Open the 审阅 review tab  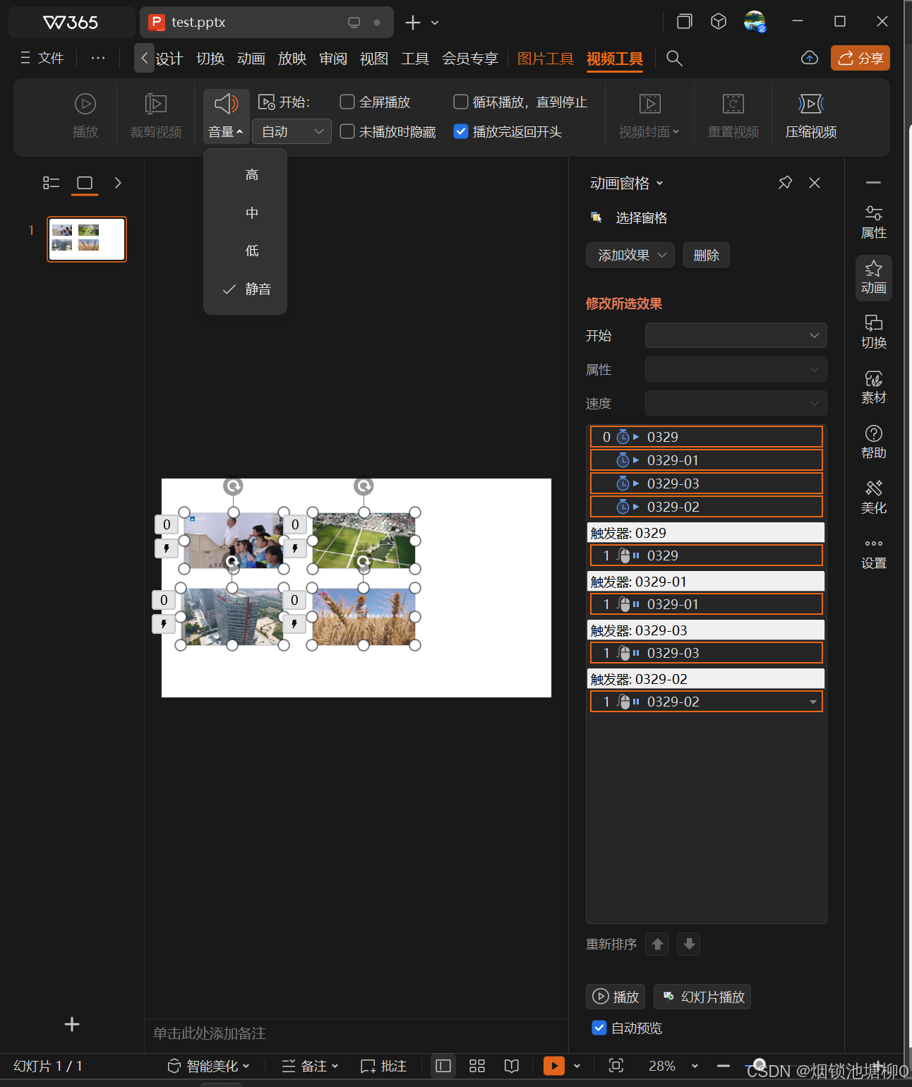click(x=333, y=59)
